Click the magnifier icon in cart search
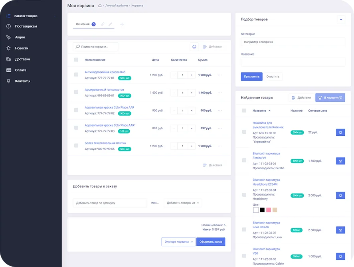354x267 pixels. 78,46
